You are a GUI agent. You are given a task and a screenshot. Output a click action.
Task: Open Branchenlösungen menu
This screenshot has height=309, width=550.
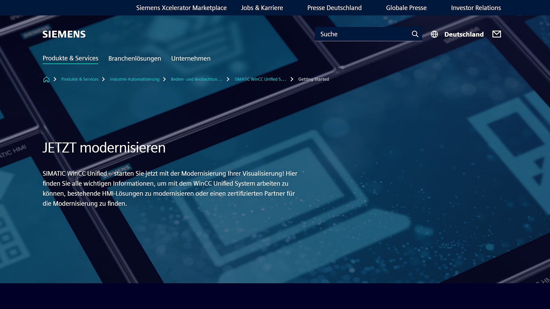pos(135,58)
